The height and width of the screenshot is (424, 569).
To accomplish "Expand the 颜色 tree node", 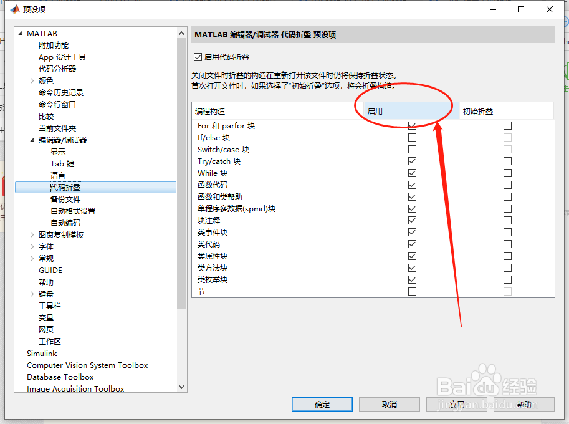I will pyautogui.click(x=32, y=80).
